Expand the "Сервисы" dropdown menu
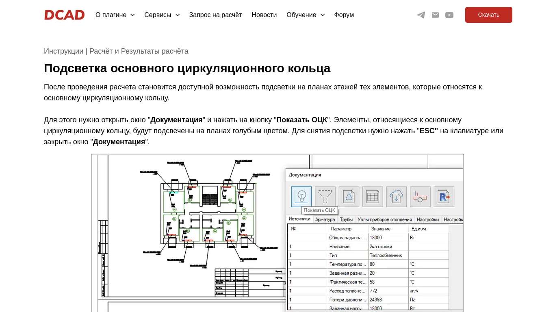The height and width of the screenshot is (312, 555). tap(162, 15)
